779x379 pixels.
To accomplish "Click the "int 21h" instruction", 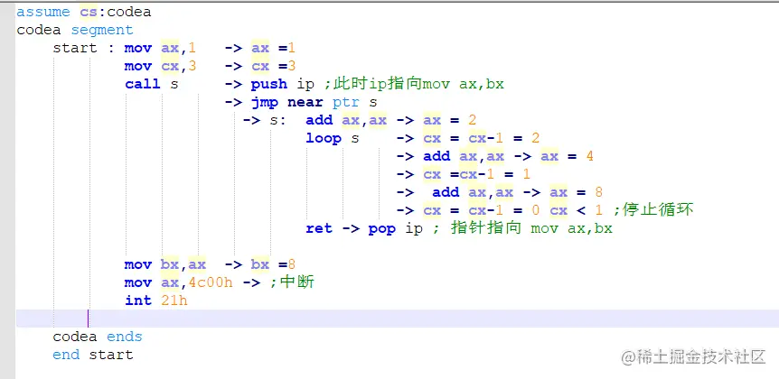I will coord(156,300).
